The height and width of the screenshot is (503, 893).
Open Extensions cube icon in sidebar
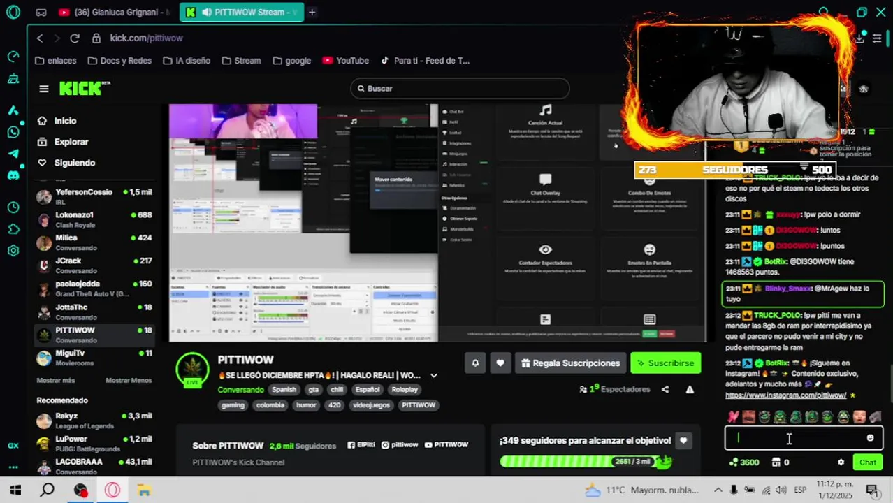pyautogui.click(x=13, y=229)
